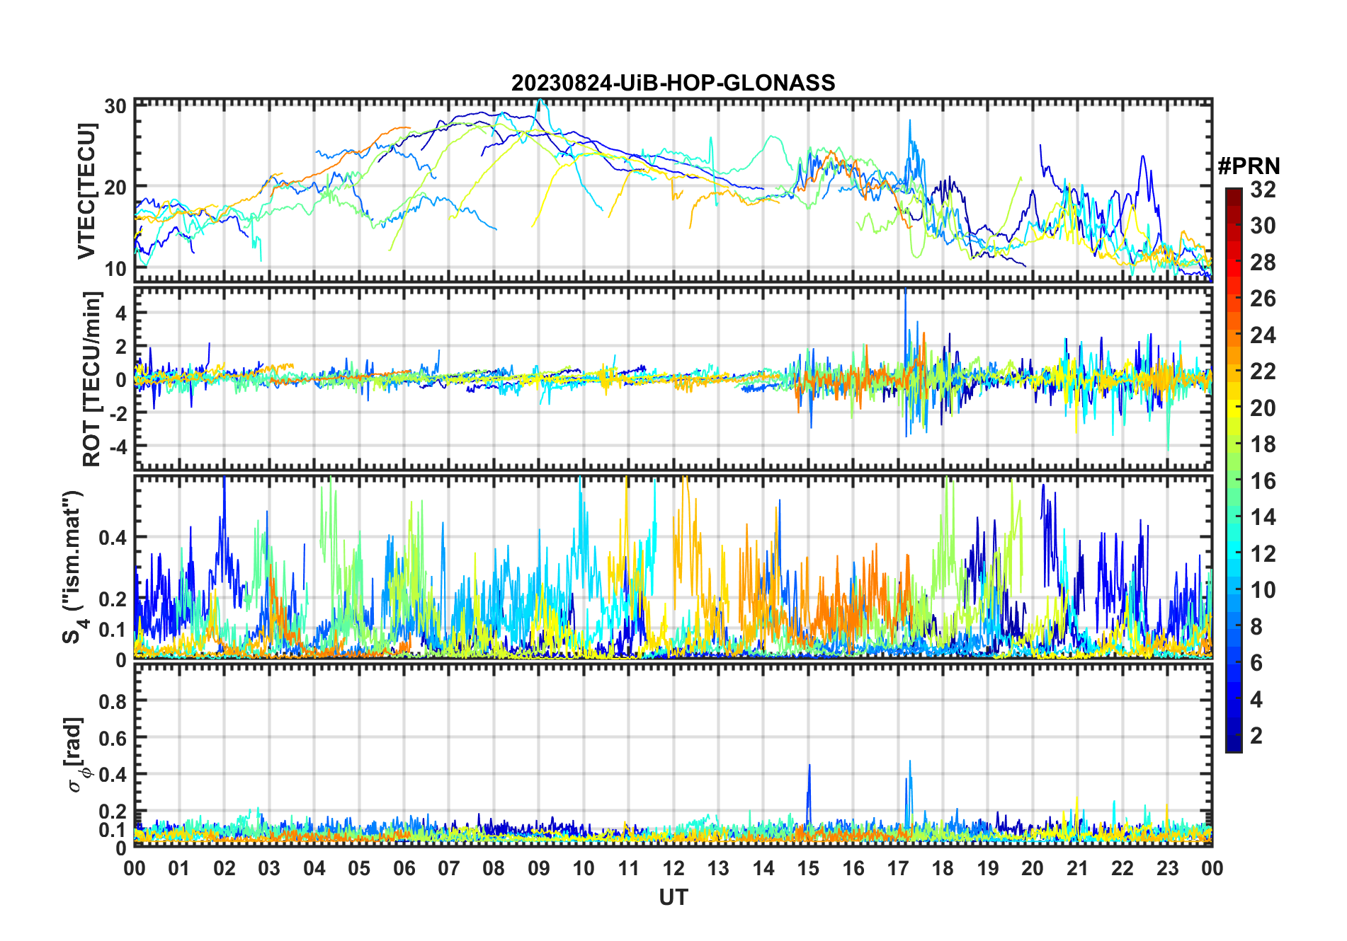Click the dark red top of the colorbar
This screenshot has height=941, width=1347.
(x=1233, y=192)
